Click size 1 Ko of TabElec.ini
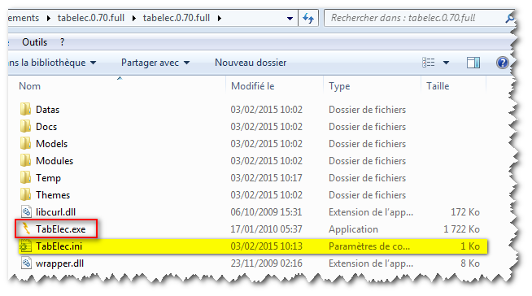Screen dimensions: 532x296 (470, 246)
